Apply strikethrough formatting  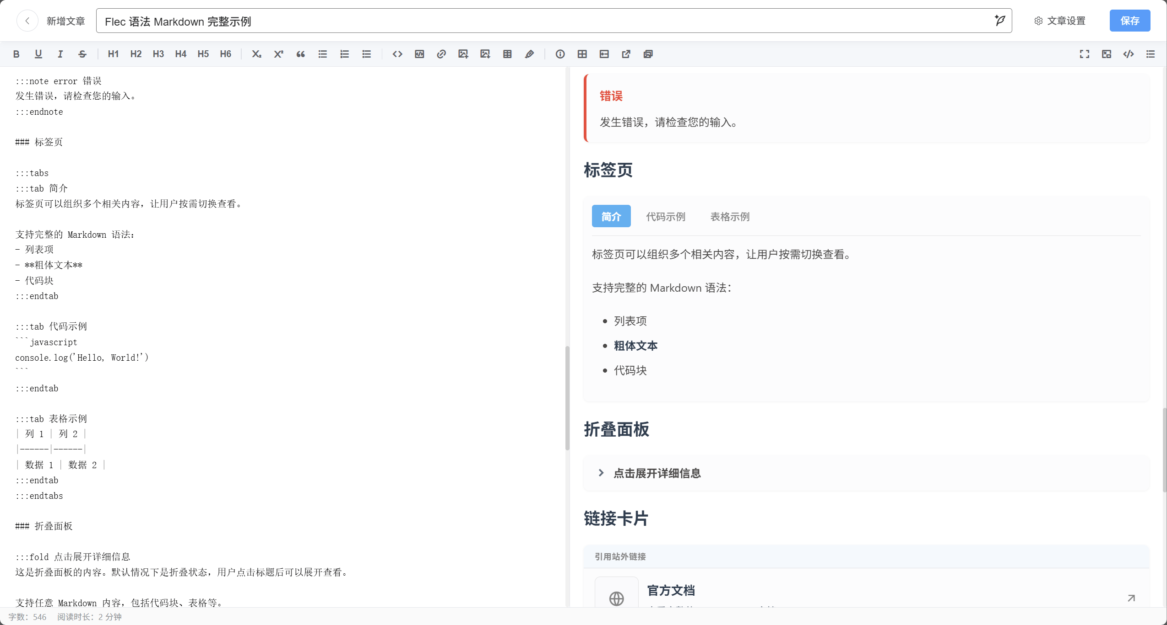(82, 54)
